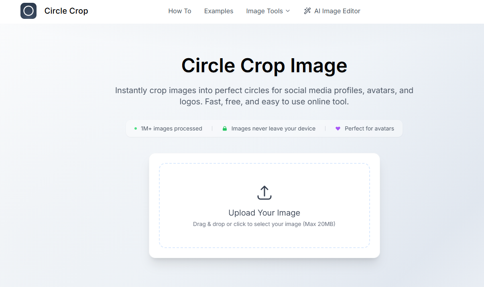Image resolution: width=484 pixels, height=287 pixels.
Task: Open the AI Image Editor
Action: (336, 11)
